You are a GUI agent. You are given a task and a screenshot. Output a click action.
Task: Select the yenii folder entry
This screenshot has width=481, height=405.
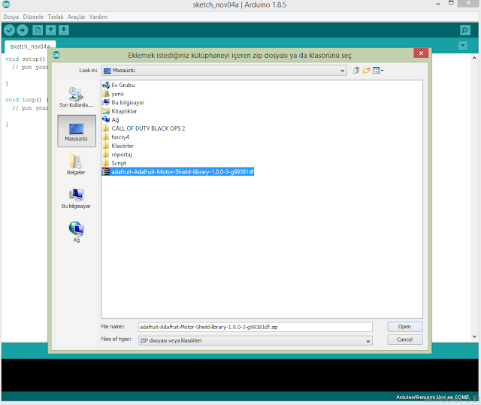point(113,94)
